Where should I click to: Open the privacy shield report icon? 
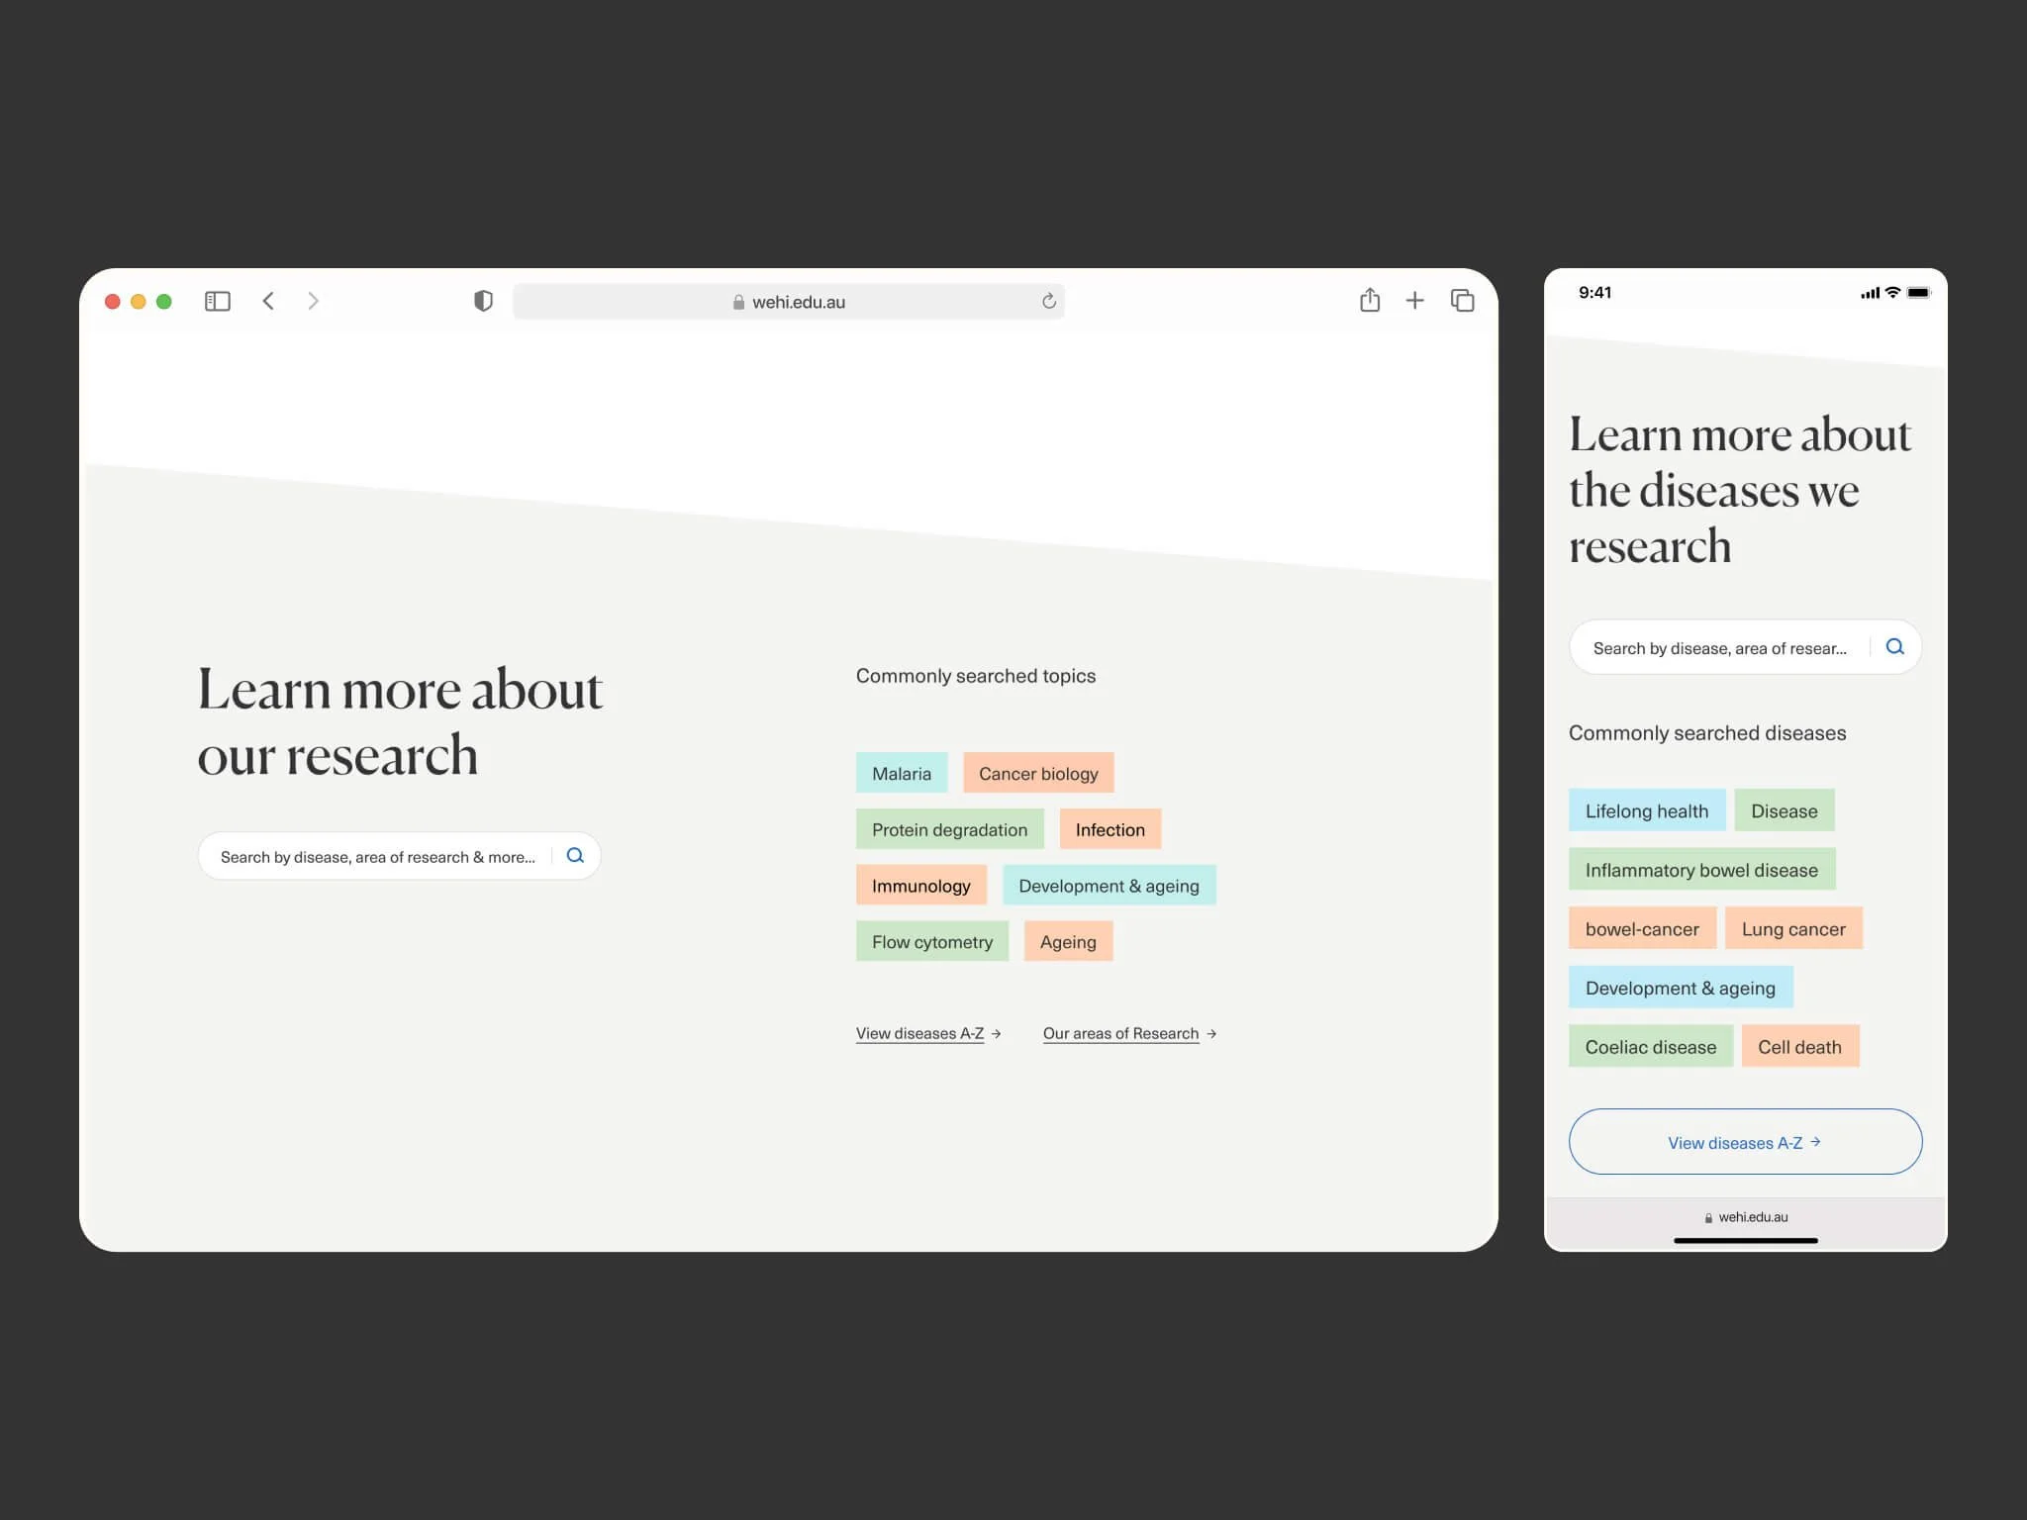483,301
